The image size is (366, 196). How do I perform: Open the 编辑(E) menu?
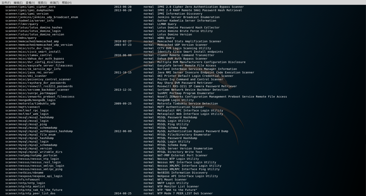click(18, 3)
